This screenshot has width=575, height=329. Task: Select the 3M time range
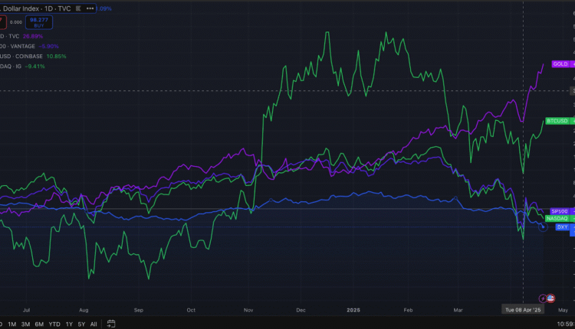point(25,324)
